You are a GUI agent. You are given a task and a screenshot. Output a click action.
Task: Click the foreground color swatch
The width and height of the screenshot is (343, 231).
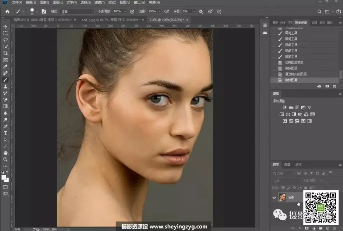(4, 178)
